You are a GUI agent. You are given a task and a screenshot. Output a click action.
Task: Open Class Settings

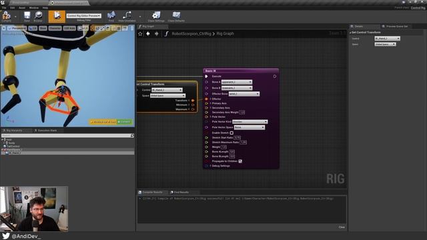click(156, 17)
